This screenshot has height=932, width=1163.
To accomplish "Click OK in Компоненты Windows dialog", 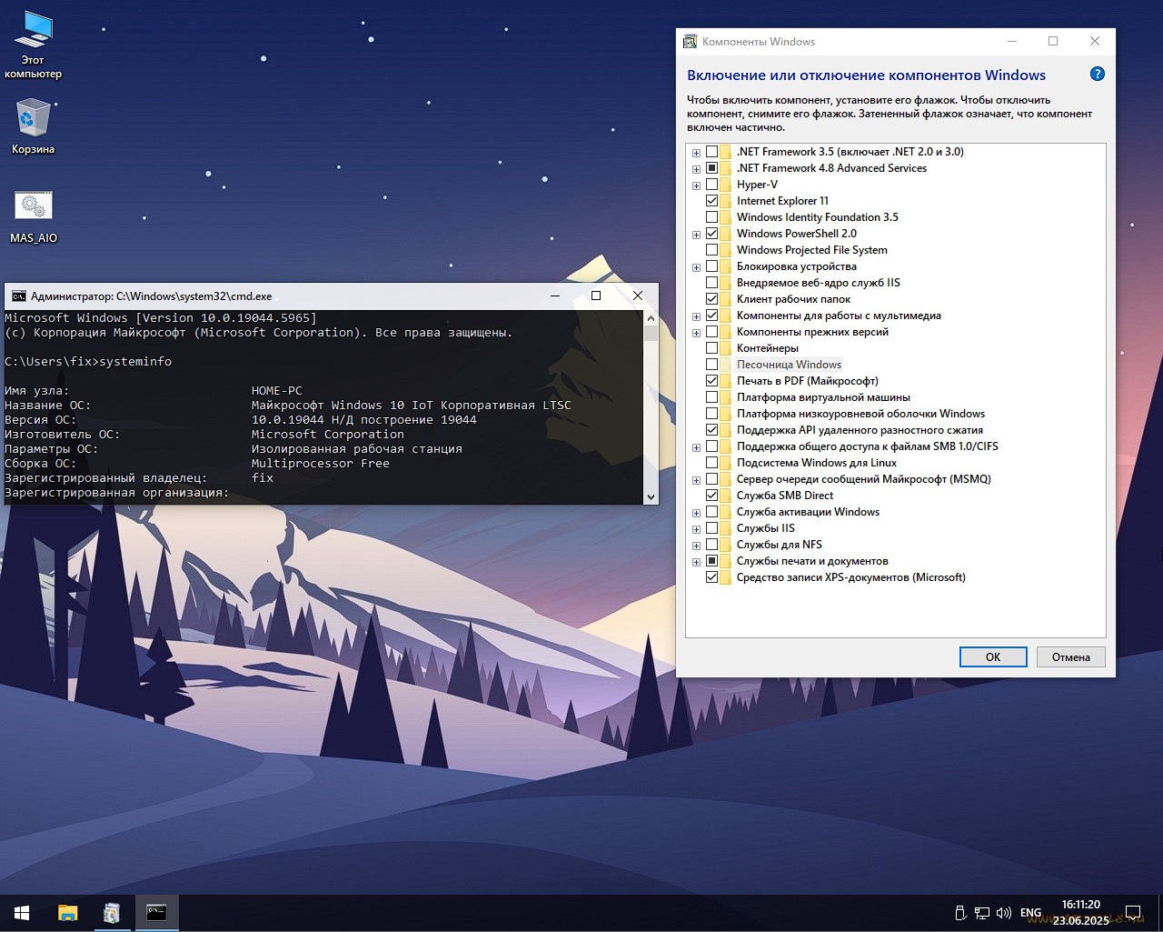I will tap(993, 656).
